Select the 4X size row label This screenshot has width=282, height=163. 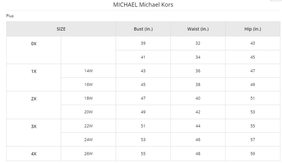click(x=34, y=154)
